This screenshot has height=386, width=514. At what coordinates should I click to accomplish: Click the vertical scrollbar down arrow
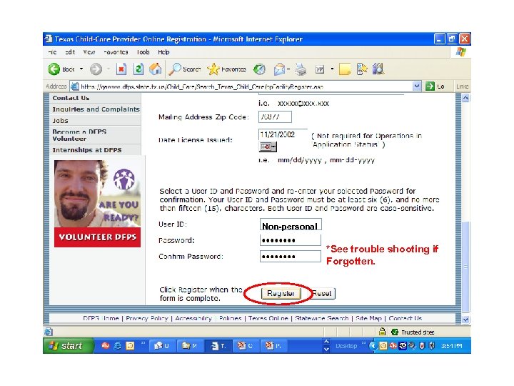[x=465, y=319]
